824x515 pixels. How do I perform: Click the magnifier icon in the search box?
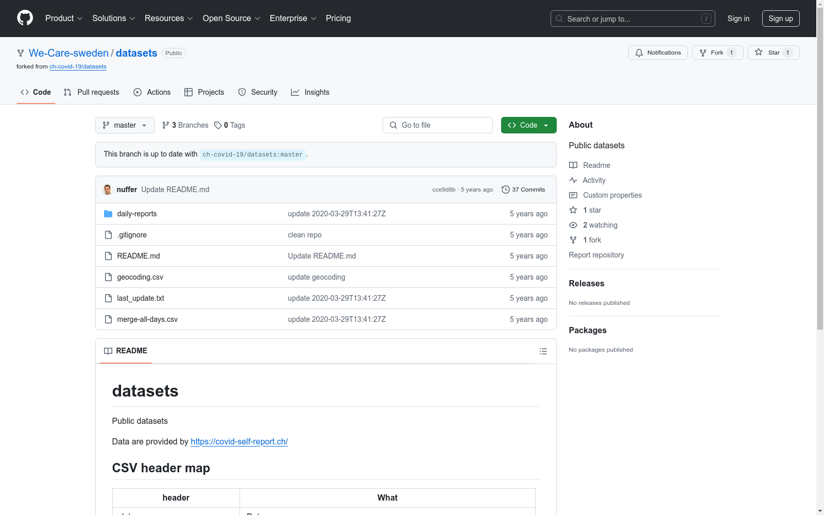pyautogui.click(x=559, y=19)
